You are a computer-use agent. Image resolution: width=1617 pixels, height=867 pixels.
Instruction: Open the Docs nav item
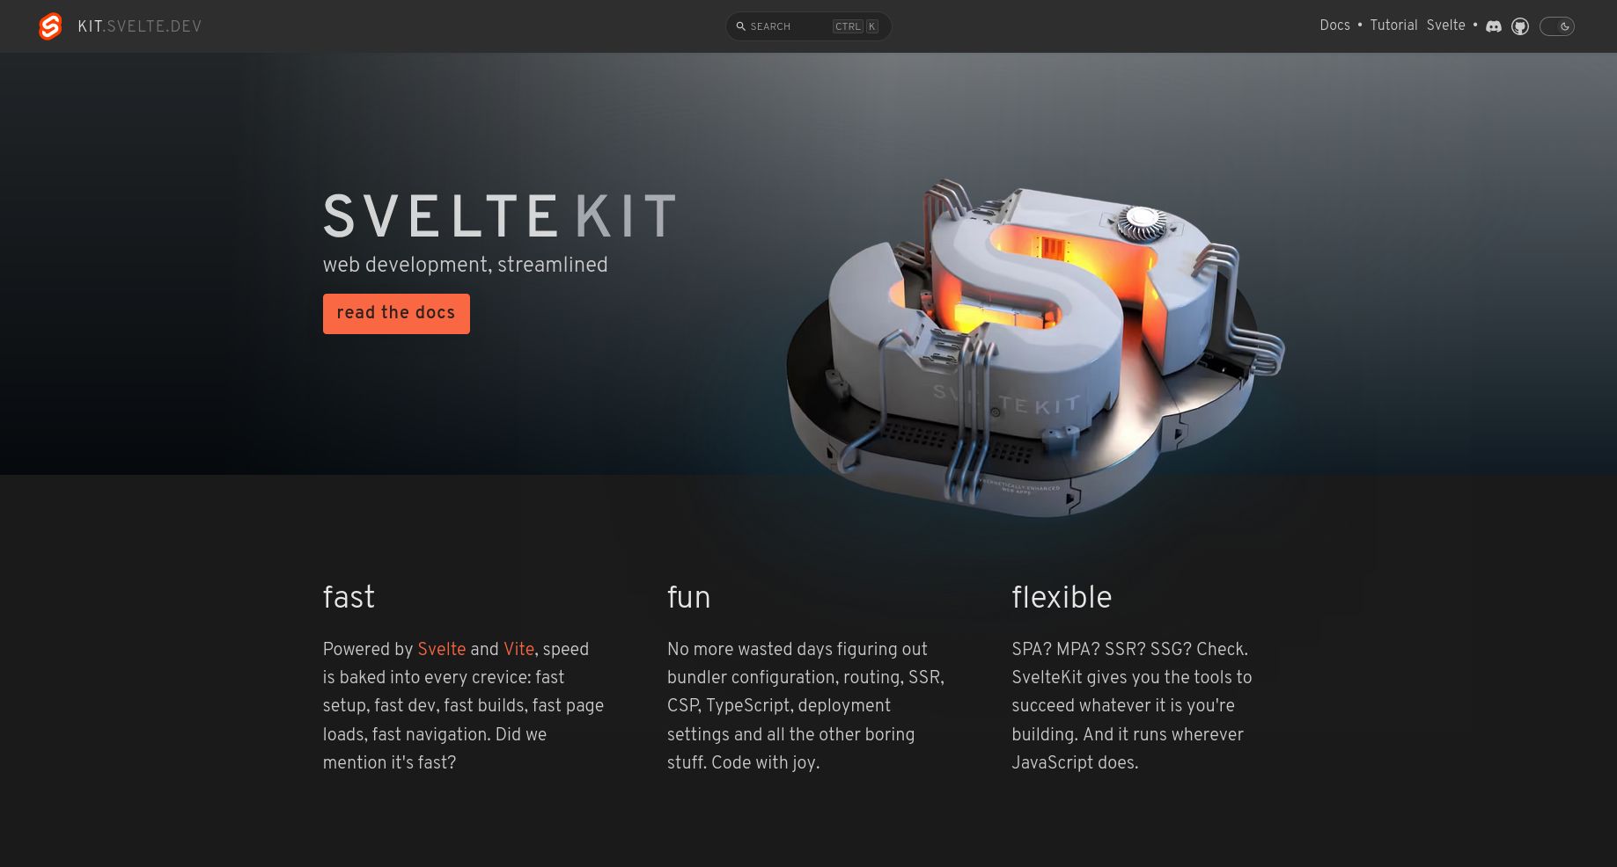click(1334, 25)
